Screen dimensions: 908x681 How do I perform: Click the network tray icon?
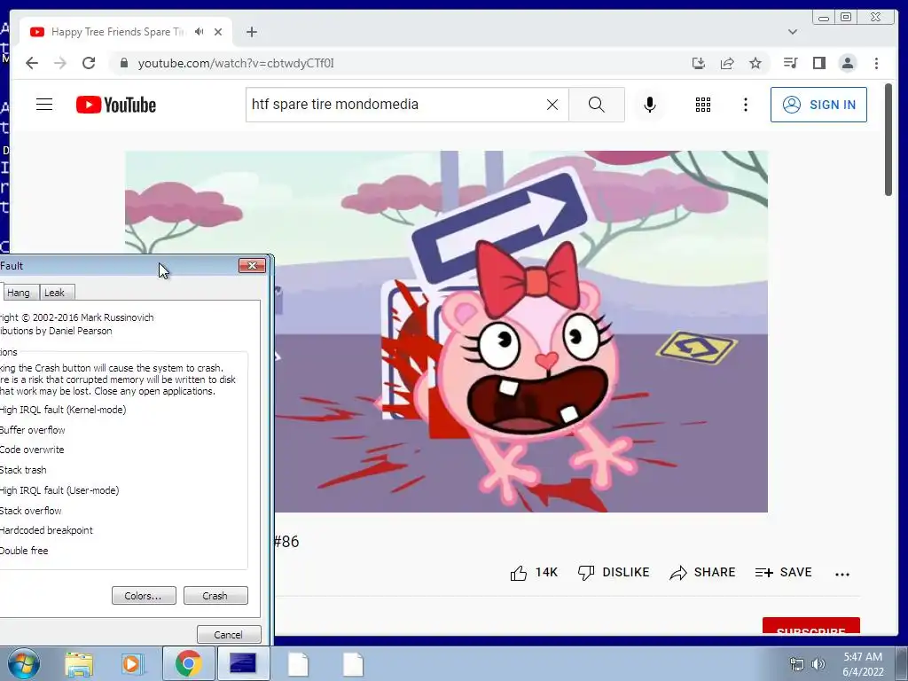point(797,664)
